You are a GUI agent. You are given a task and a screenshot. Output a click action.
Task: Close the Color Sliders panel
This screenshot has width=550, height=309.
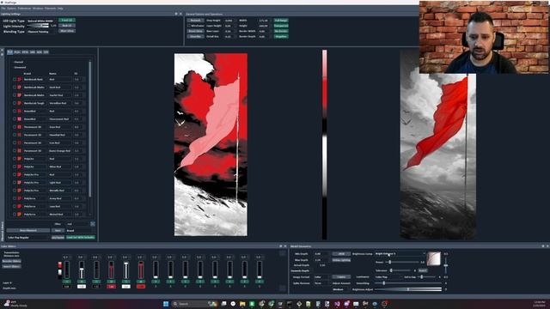[x=285, y=246]
